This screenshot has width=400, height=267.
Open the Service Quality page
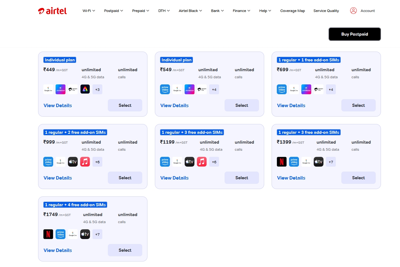point(326,11)
